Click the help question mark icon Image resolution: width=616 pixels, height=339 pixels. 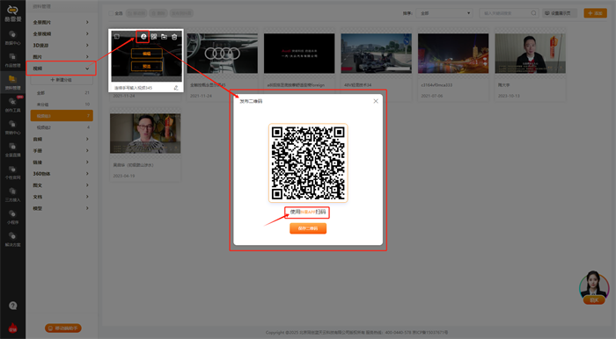[x=13, y=306]
